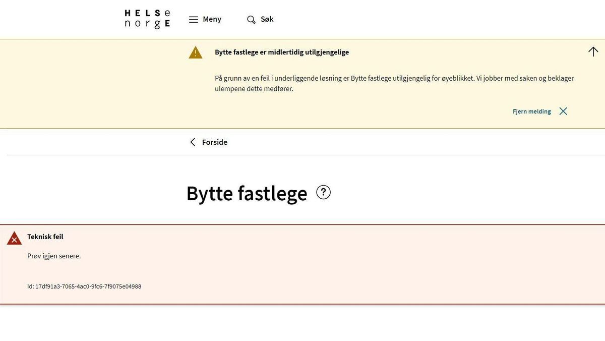Open the Meny menu item
Screen dimensions: 605x341
(x=212, y=19)
